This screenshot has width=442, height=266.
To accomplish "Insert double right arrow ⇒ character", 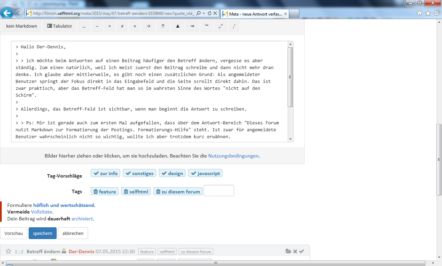I will (192, 26).
